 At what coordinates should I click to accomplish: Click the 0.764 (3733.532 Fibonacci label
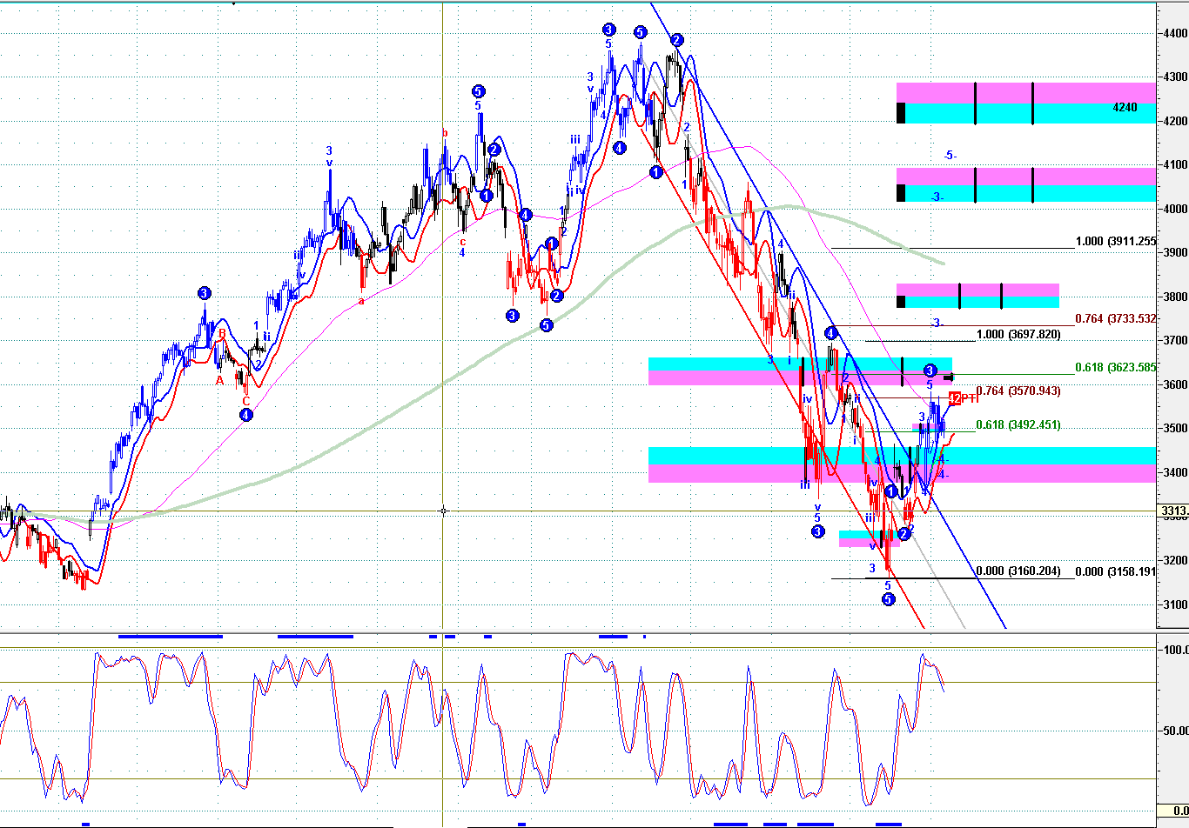pyautogui.click(x=1116, y=319)
